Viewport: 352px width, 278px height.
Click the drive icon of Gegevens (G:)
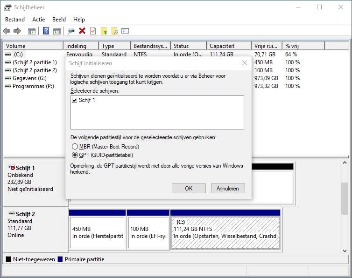point(8,78)
